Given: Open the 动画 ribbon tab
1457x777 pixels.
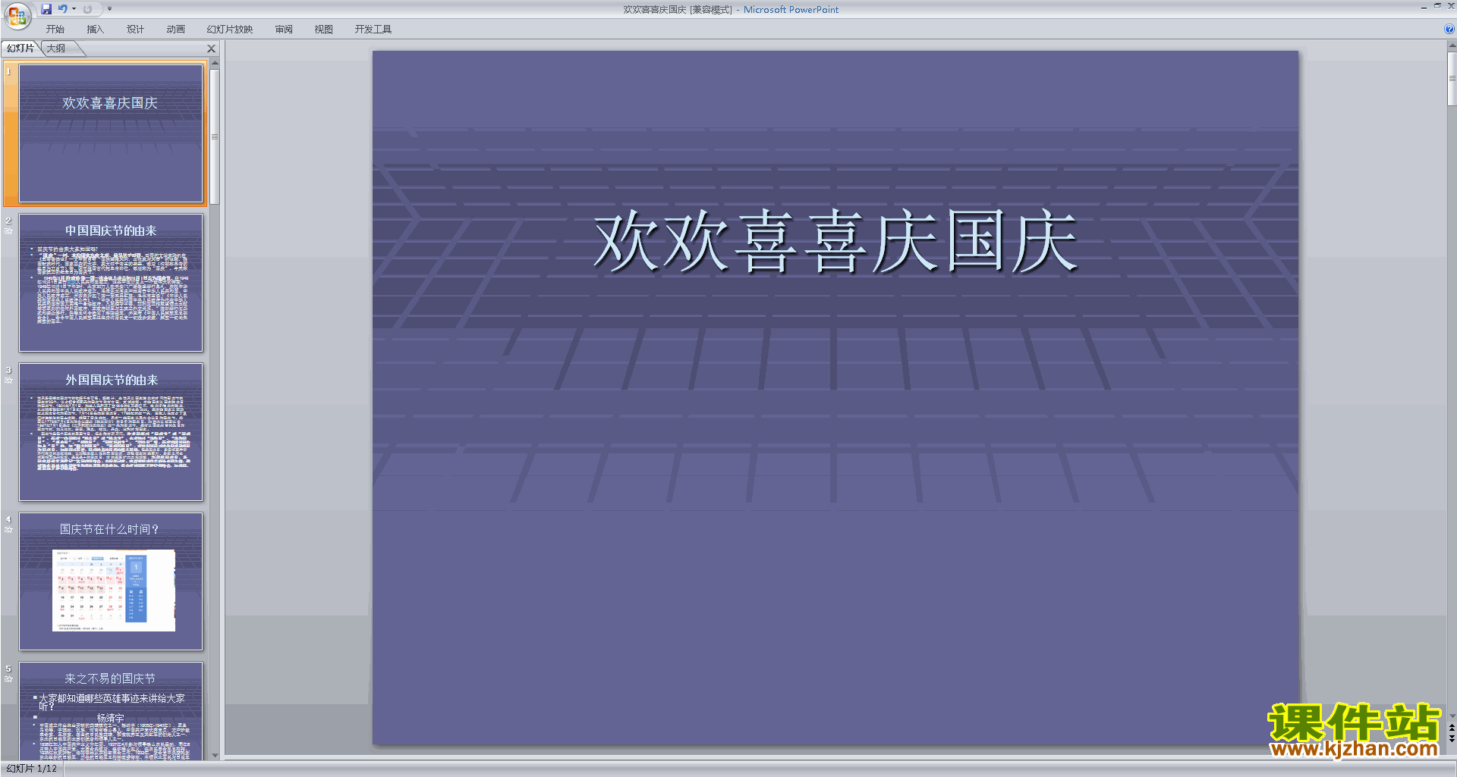Looking at the screenshot, I should [x=175, y=29].
